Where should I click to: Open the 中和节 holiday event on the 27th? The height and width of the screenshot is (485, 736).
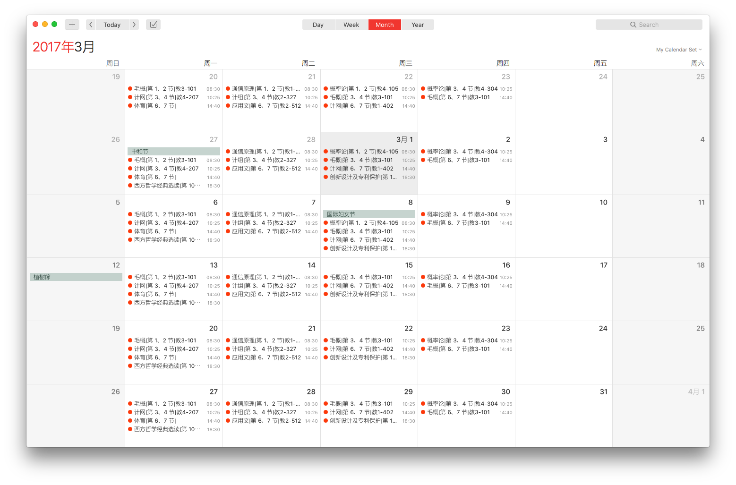click(174, 152)
